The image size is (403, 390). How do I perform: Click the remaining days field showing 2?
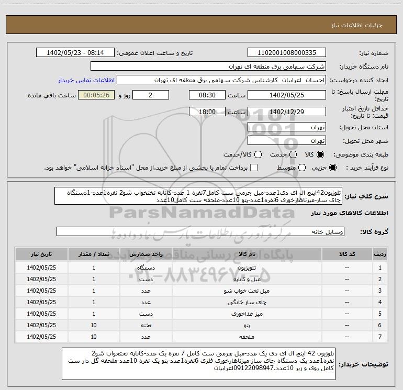click(x=150, y=95)
